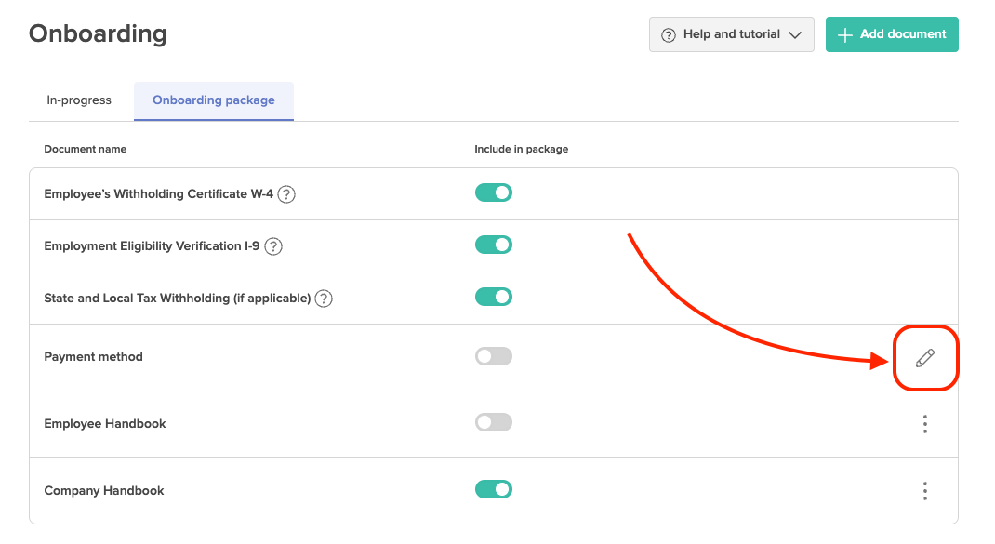The width and height of the screenshot is (995, 544).
Task: Click the Add document button
Action: [892, 34]
